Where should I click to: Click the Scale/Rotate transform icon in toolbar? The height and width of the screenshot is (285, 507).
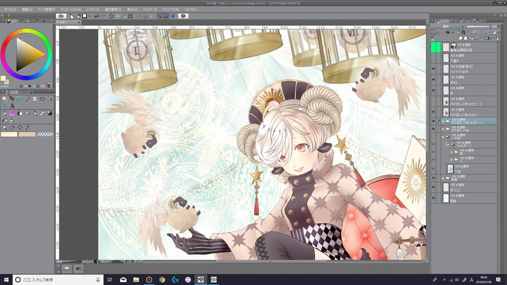(130, 16)
